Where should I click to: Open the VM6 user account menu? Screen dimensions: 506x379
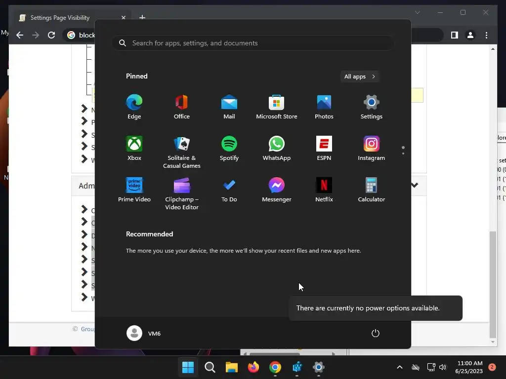click(144, 333)
